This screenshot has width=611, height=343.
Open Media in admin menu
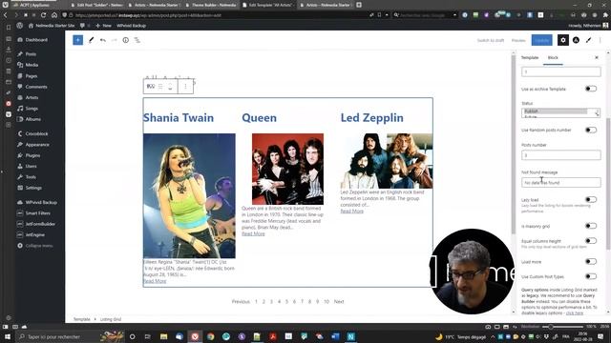(x=32, y=65)
